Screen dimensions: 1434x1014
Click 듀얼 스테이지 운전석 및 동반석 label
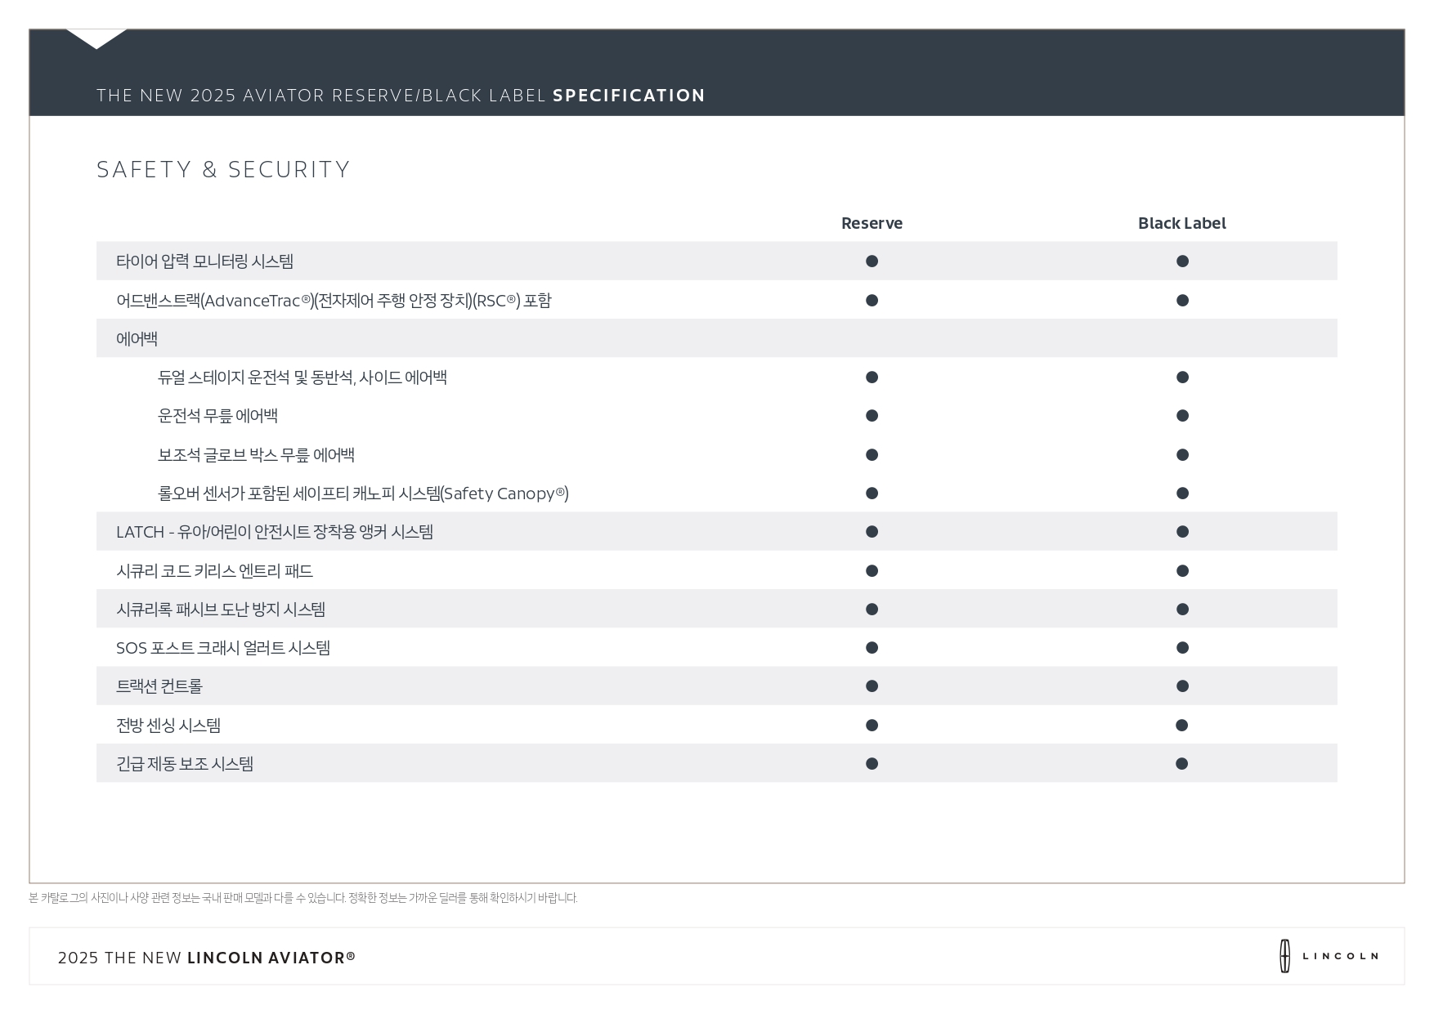click(x=302, y=377)
